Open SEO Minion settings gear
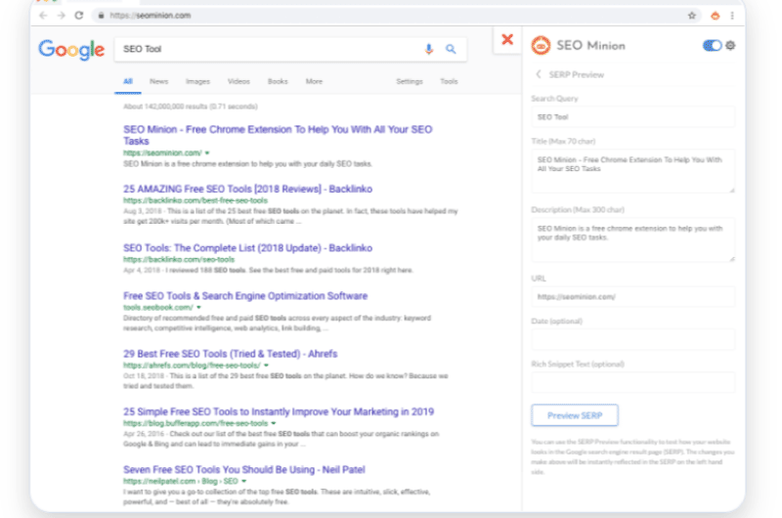782x518 pixels. point(730,45)
